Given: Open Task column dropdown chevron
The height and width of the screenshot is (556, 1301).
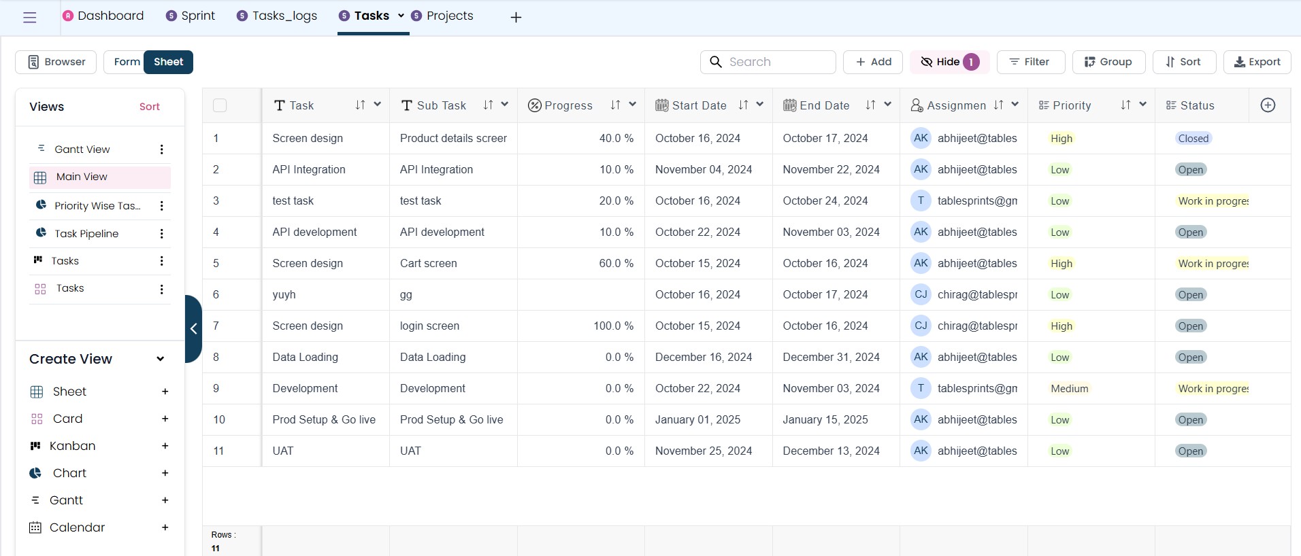Looking at the screenshot, I should point(378,105).
